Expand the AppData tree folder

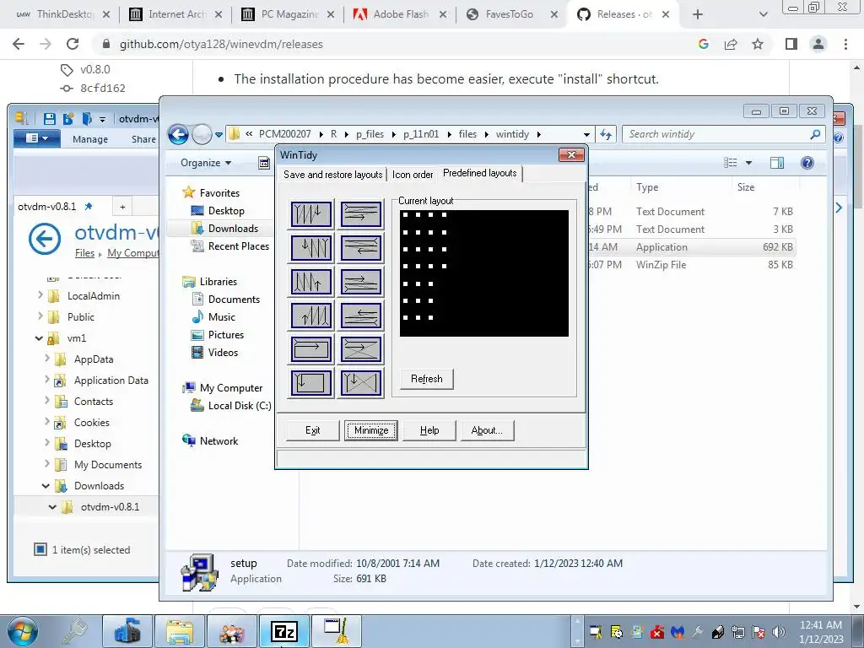47,359
